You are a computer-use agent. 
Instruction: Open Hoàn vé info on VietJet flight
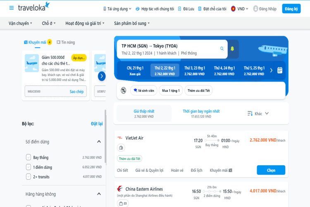pos(177,170)
